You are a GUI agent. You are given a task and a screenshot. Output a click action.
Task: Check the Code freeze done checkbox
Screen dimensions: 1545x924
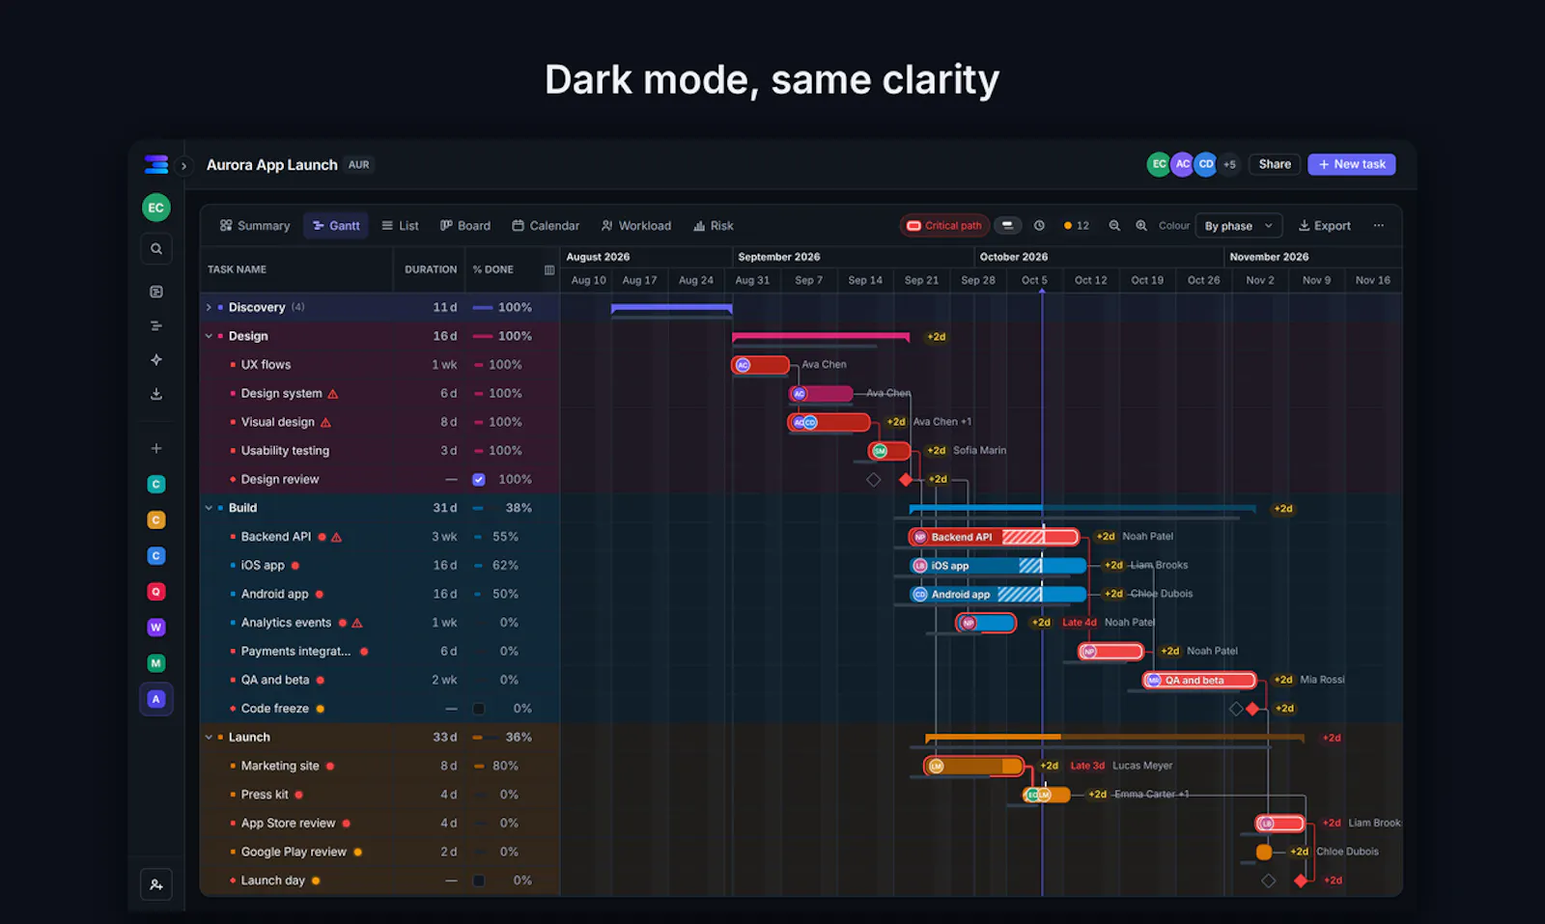(x=478, y=709)
